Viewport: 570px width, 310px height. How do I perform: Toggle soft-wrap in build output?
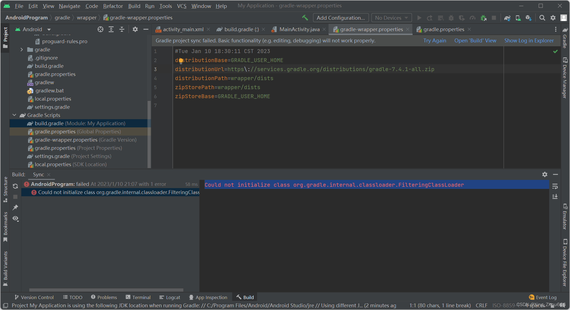point(555,186)
